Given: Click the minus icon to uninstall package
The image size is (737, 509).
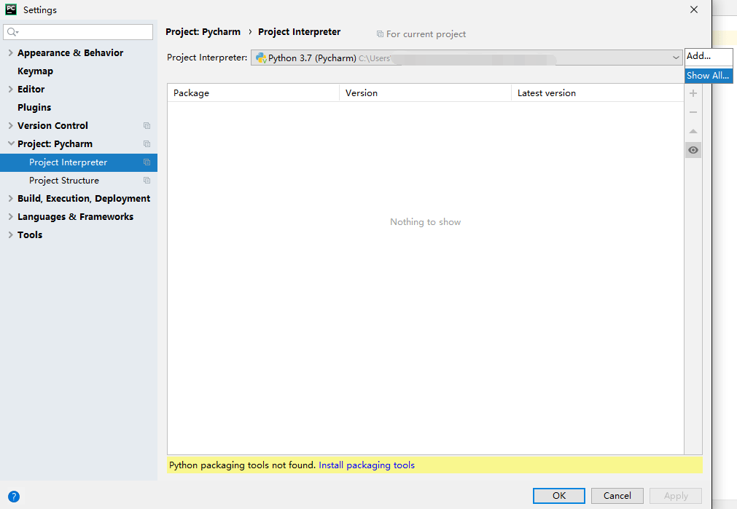Looking at the screenshot, I should 693,112.
